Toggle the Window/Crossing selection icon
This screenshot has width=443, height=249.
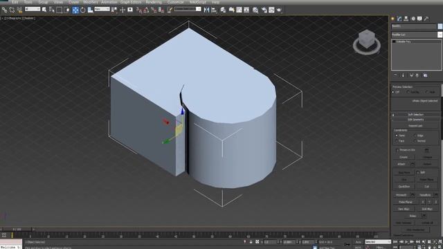(x=67, y=10)
